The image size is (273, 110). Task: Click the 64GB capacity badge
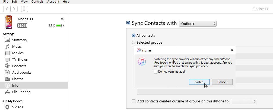(22, 25)
